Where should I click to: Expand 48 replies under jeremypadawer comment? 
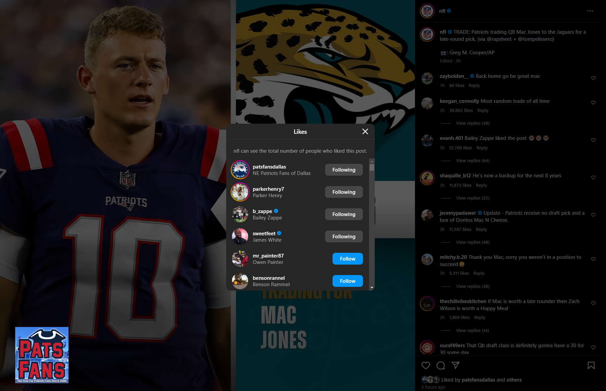pyautogui.click(x=473, y=242)
